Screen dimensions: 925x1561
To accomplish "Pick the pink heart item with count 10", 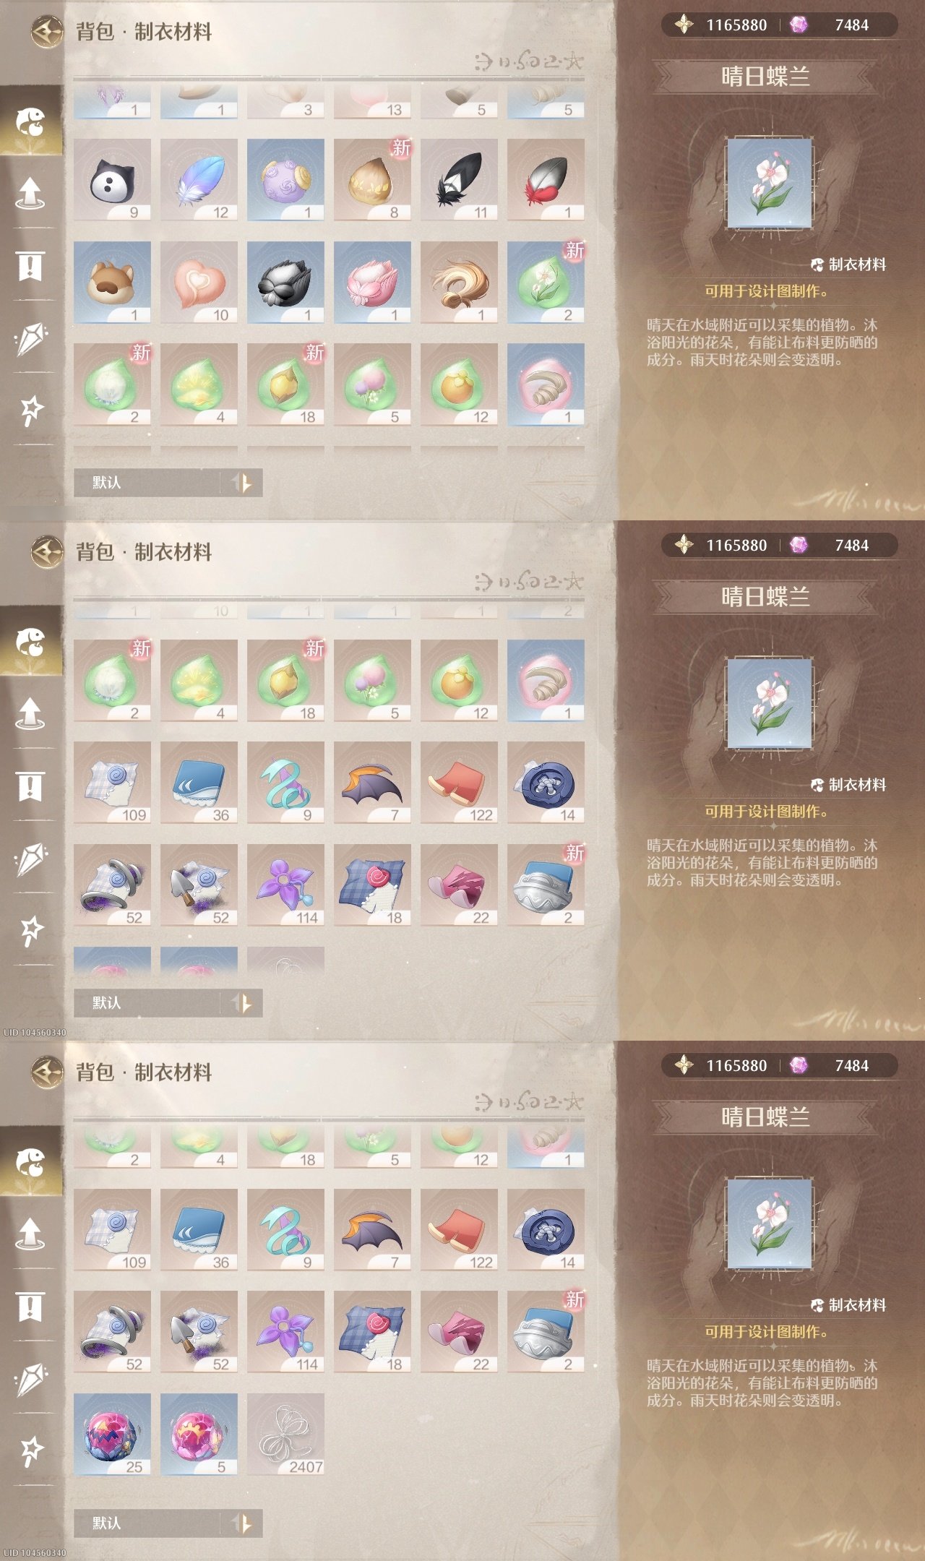I will [199, 283].
